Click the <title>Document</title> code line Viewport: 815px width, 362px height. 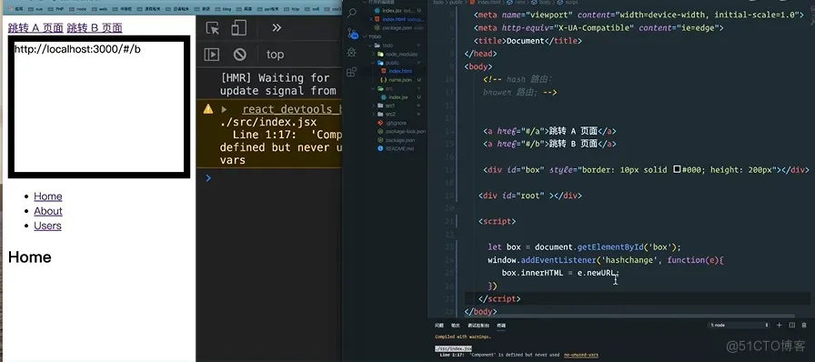528,41
